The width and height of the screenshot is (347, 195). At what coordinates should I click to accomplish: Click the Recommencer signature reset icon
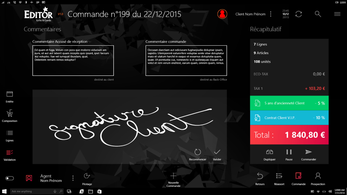(198, 153)
